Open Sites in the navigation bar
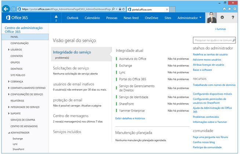 [x=168, y=18]
